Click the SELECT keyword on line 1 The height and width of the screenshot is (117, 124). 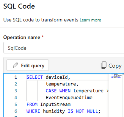[34, 77]
